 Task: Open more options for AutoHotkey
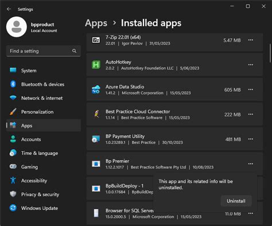[251, 65]
